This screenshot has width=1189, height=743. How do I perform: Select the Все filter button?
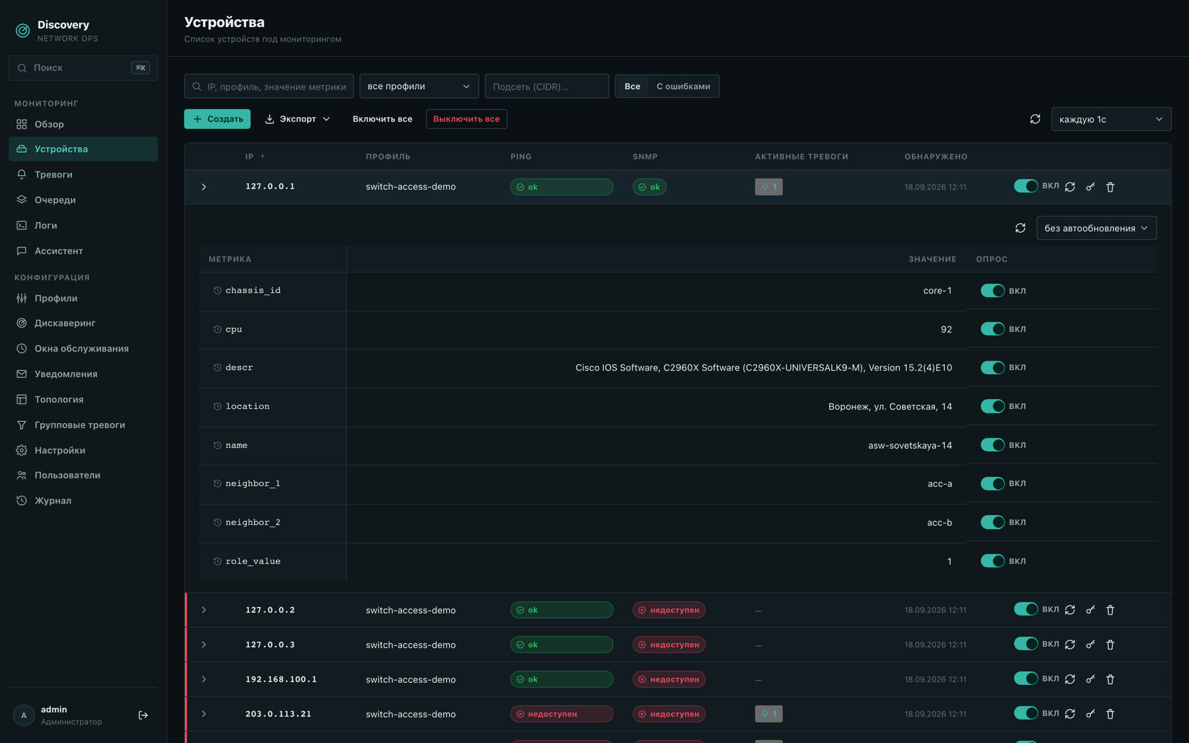632,87
